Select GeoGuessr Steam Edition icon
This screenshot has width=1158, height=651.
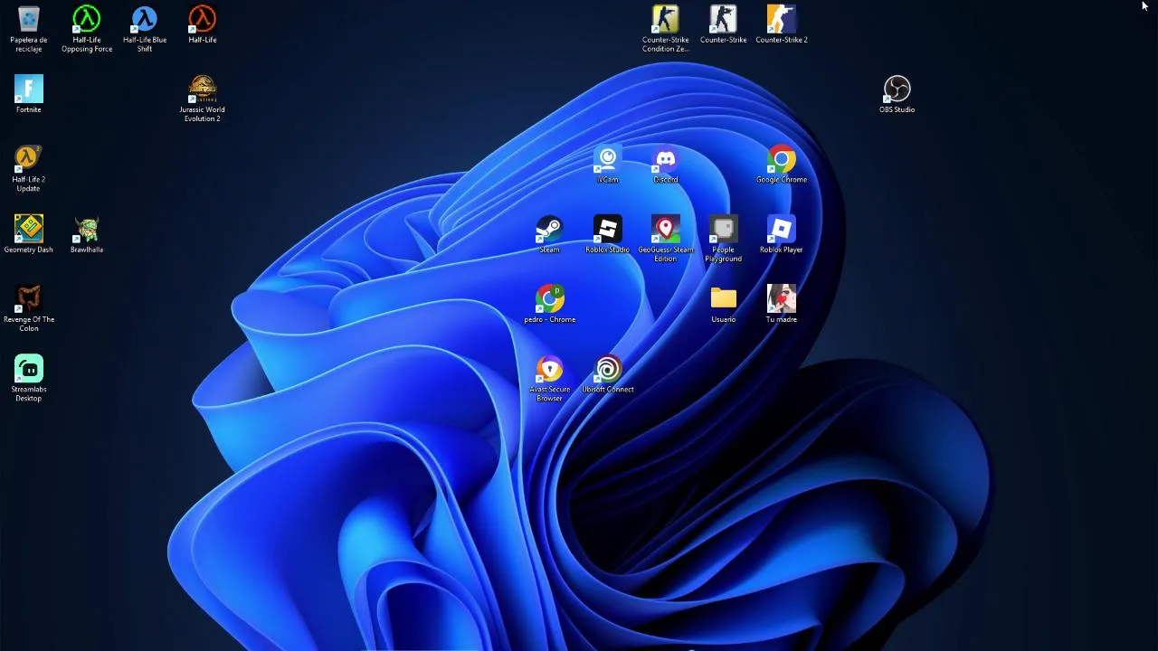(666, 229)
